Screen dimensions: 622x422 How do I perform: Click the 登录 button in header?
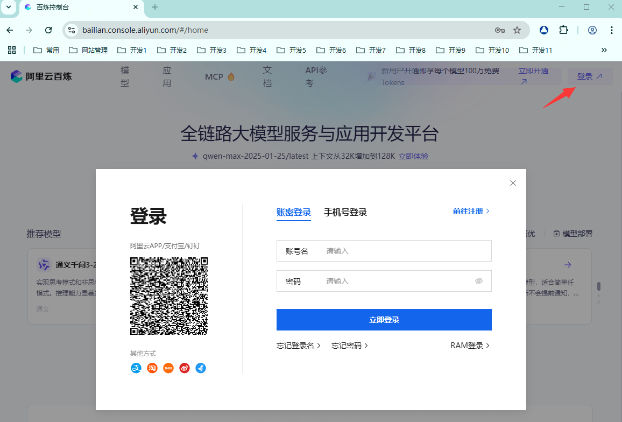[590, 76]
